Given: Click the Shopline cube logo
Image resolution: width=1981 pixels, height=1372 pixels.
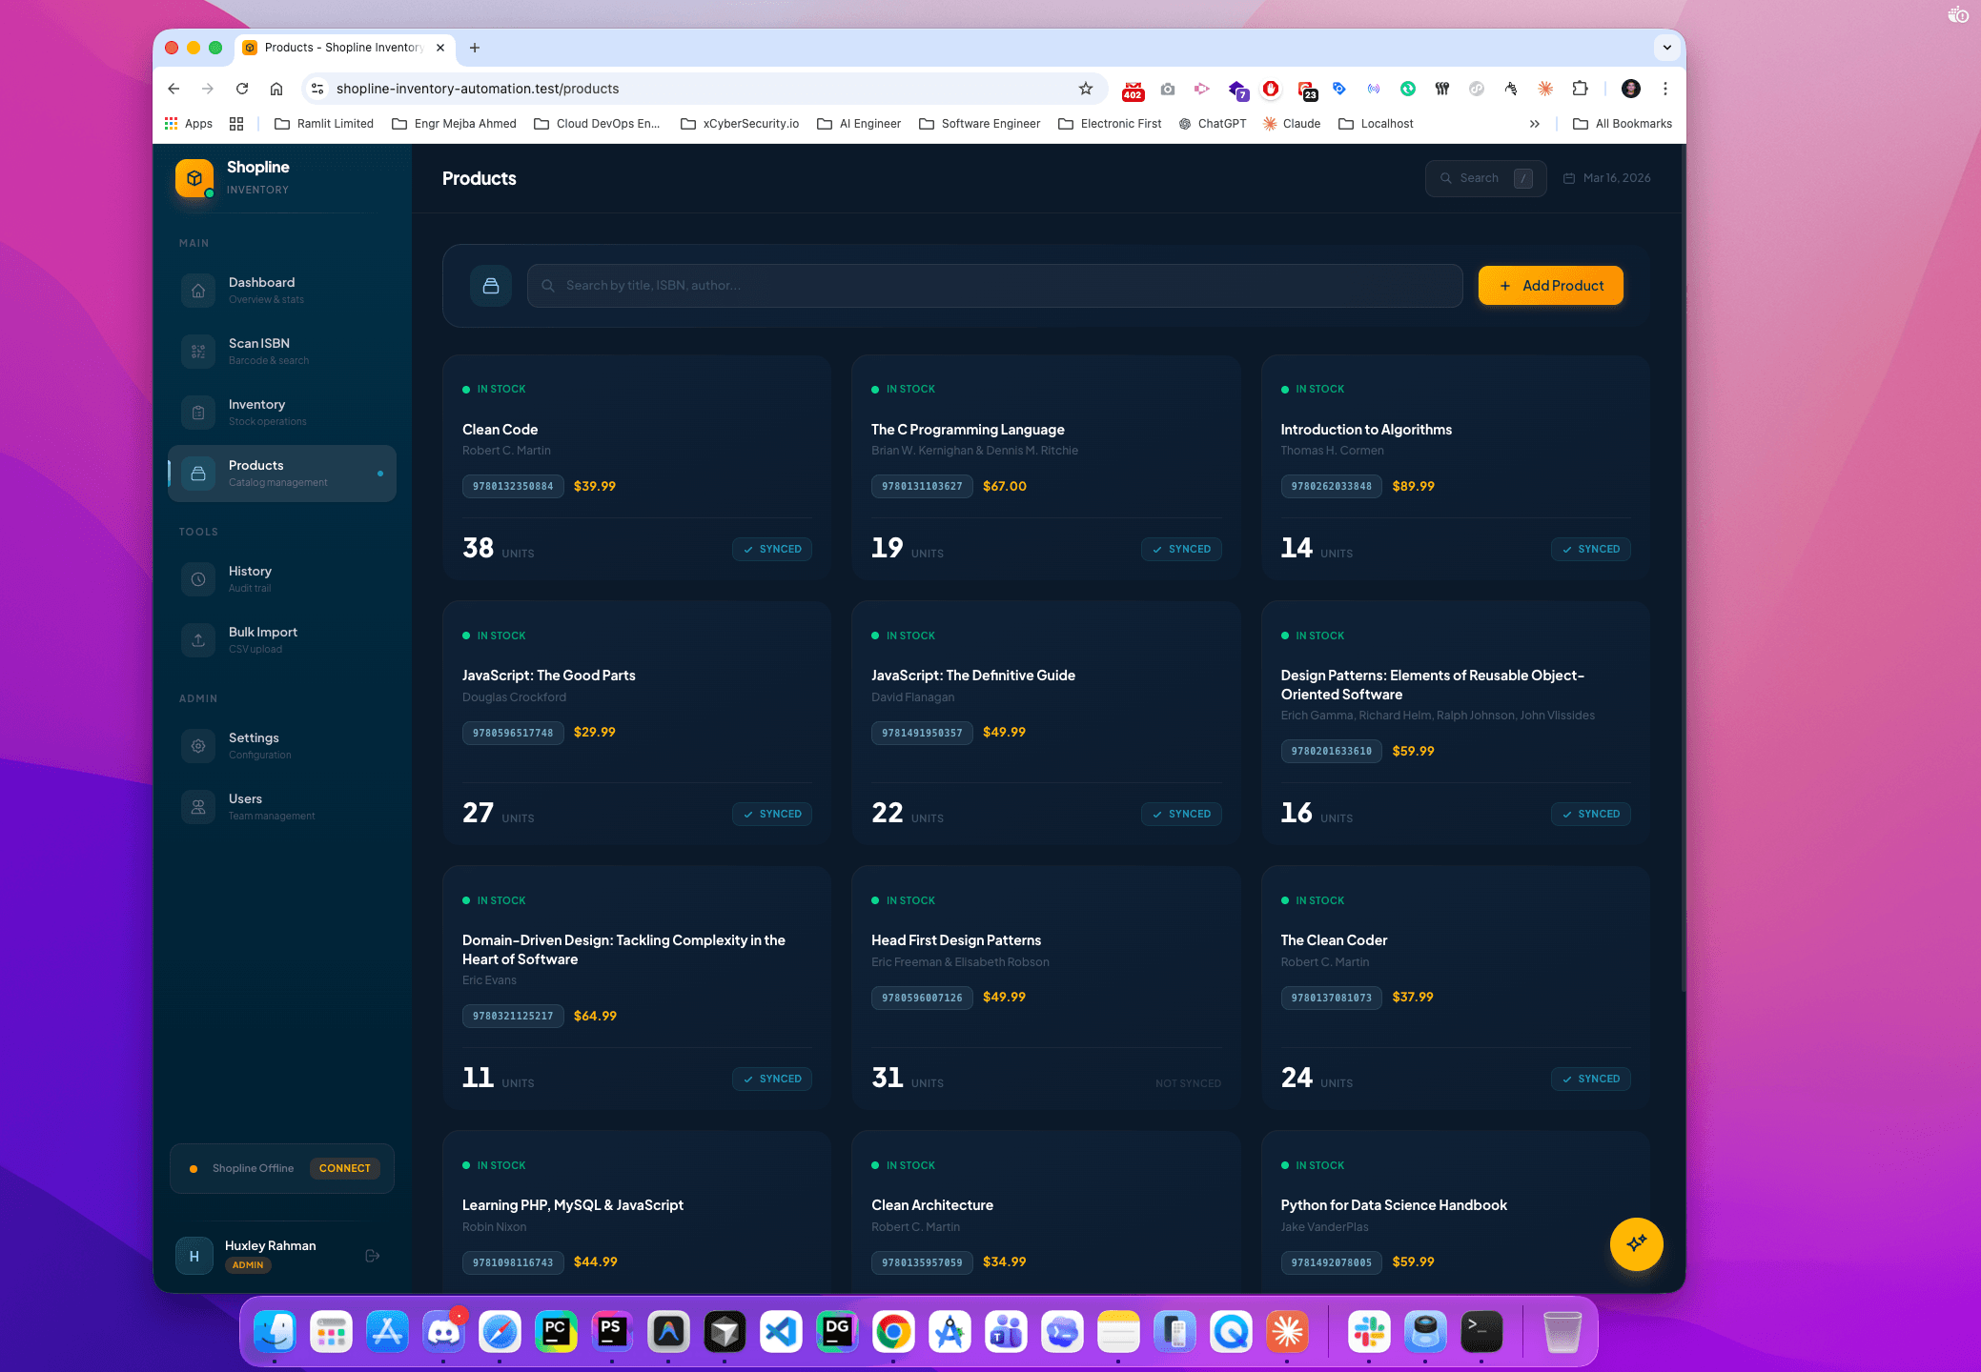Looking at the screenshot, I should (x=194, y=177).
